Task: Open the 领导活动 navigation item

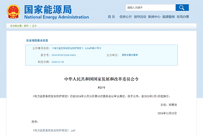Action: click(x=140, y=17)
